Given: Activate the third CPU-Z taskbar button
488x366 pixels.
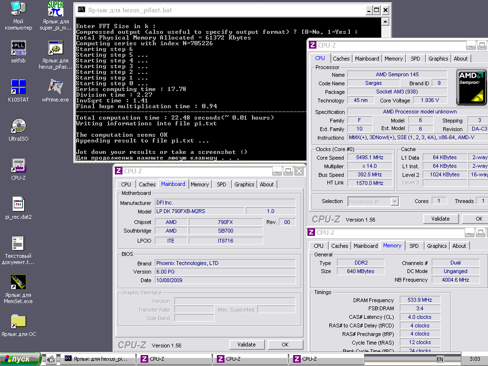Looking at the screenshot, I should tap(326, 359).
